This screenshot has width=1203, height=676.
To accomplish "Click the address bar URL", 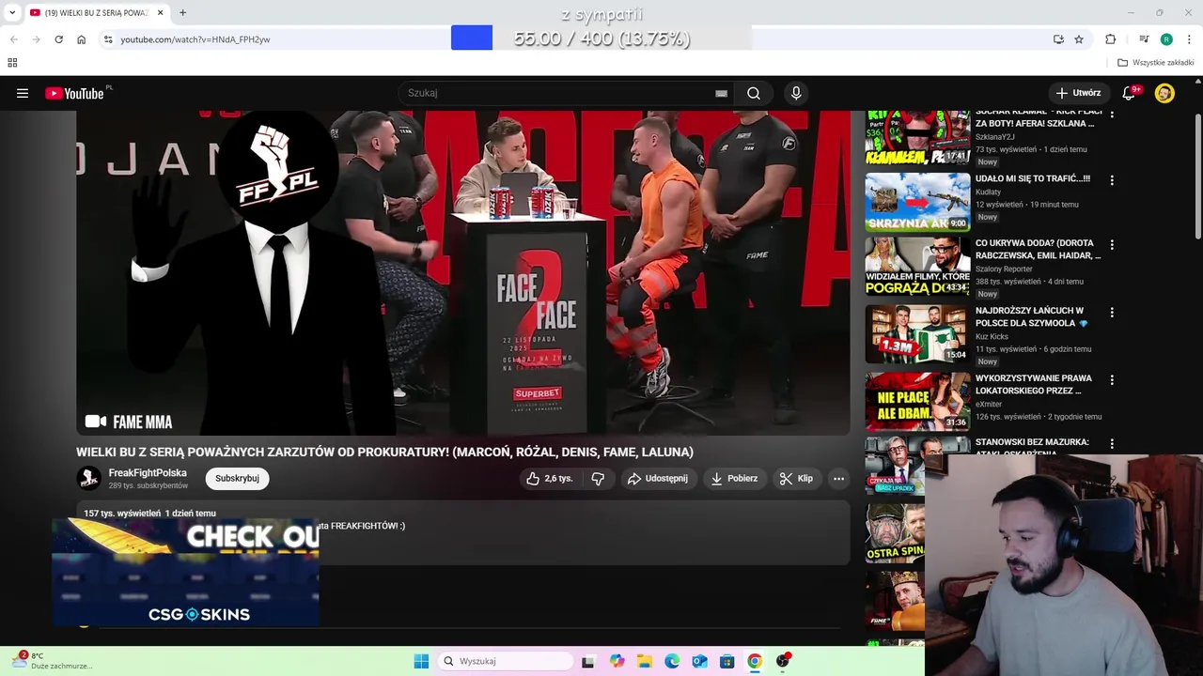I will 195,39.
